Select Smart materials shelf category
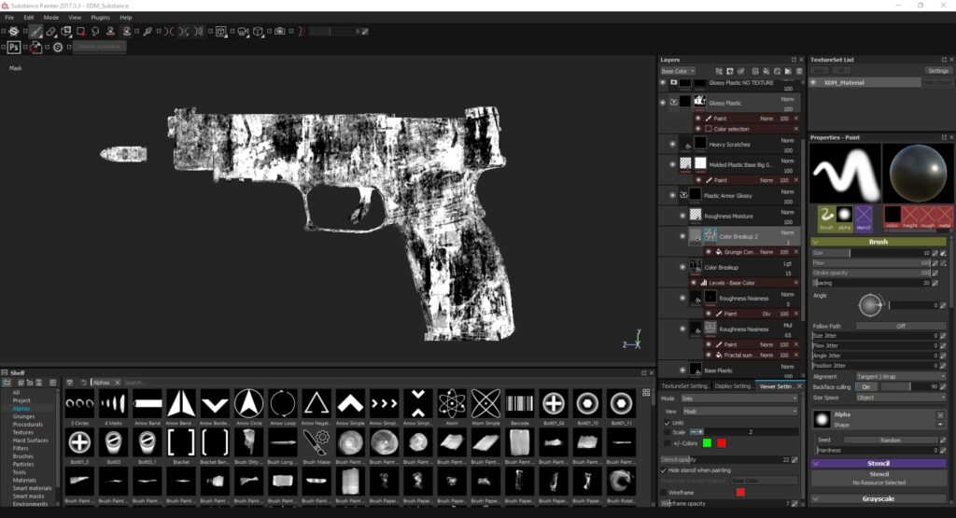Image resolution: width=956 pixels, height=518 pixels. (33, 488)
